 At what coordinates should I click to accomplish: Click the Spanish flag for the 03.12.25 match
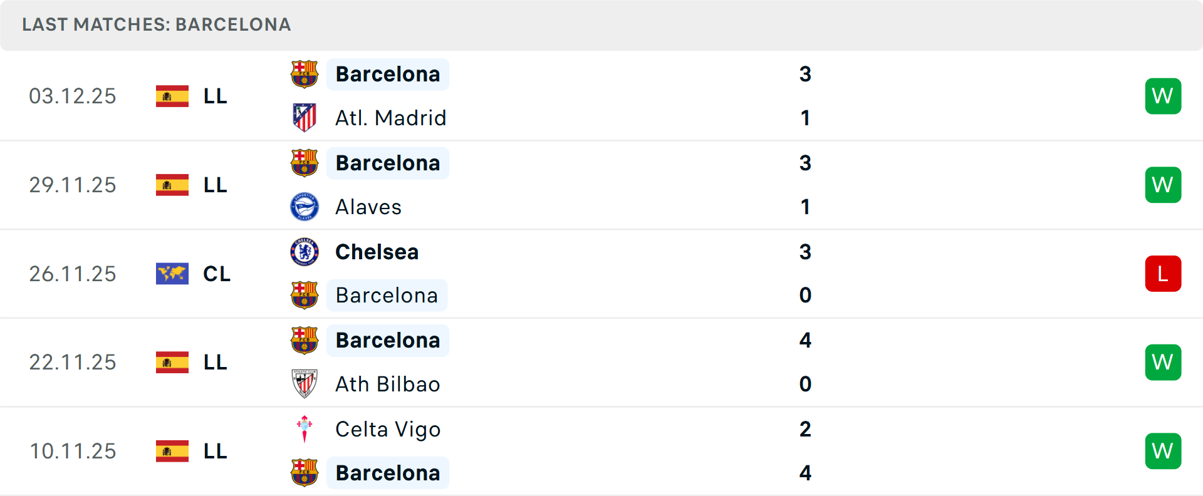click(x=170, y=96)
